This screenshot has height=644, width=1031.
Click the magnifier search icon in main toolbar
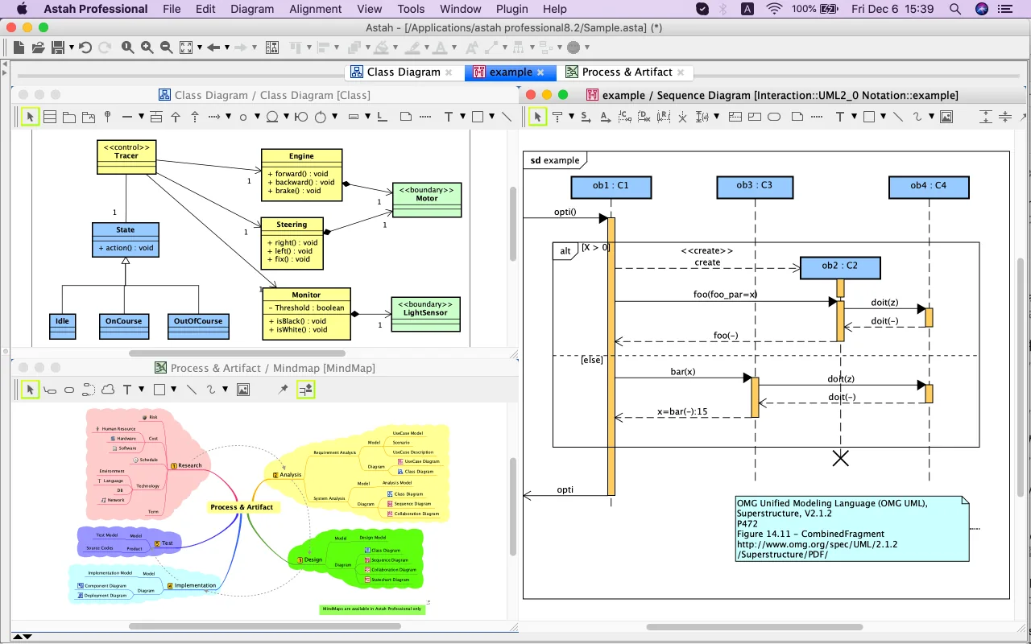tap(127, 47)
